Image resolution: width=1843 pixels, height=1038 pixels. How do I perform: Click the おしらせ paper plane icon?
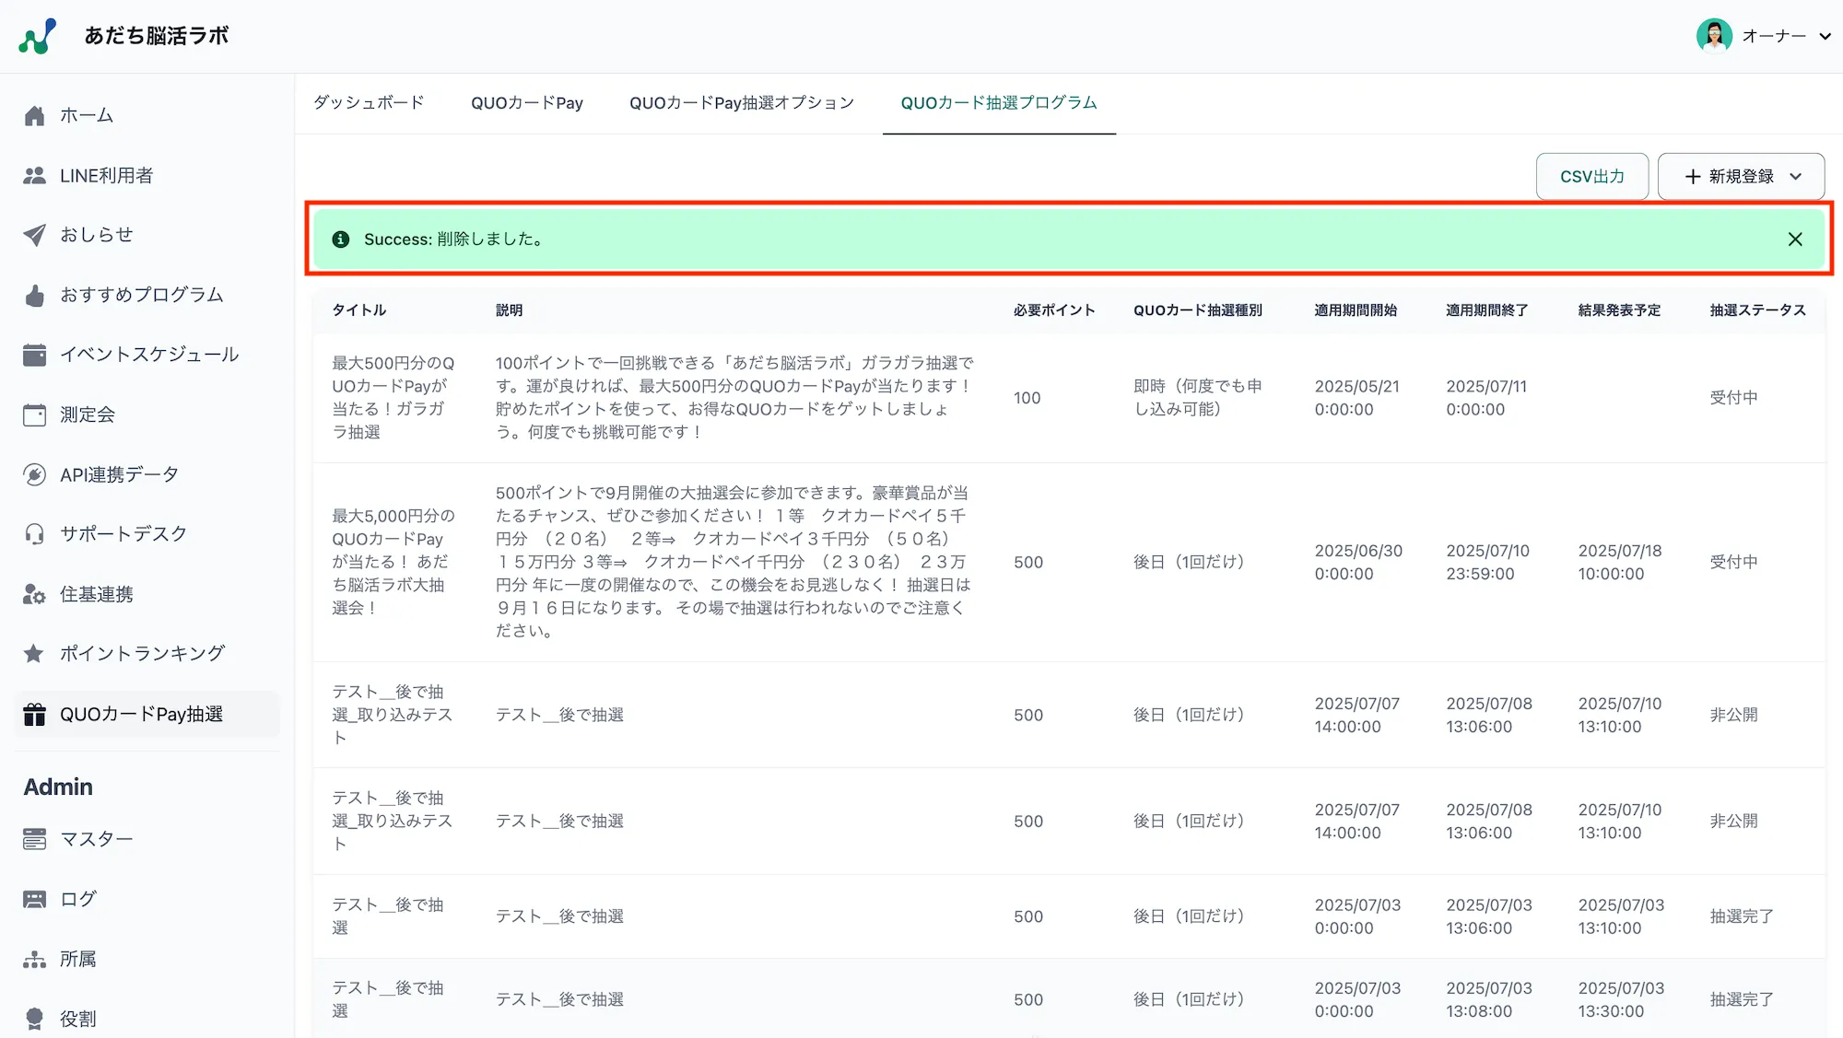(34, 235)
